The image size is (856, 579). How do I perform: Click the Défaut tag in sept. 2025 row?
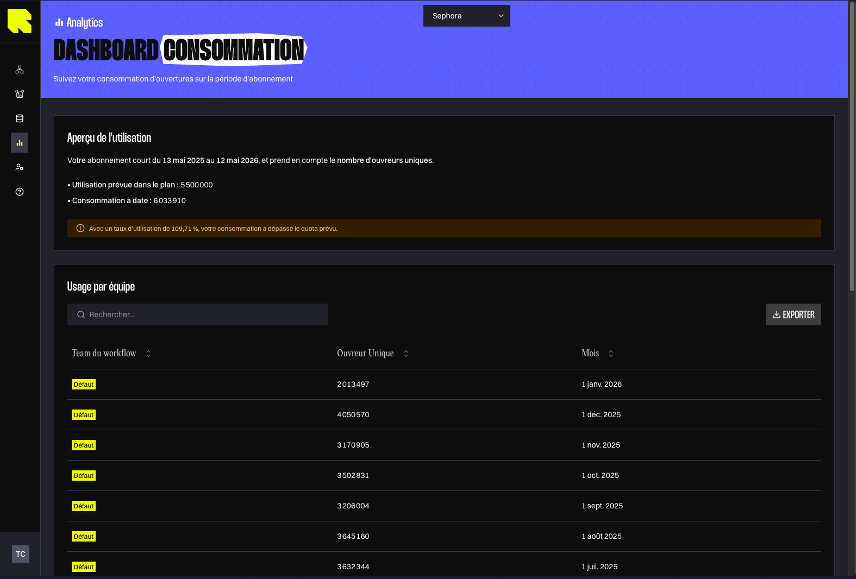pyautogui.click(x=84, y=506)
